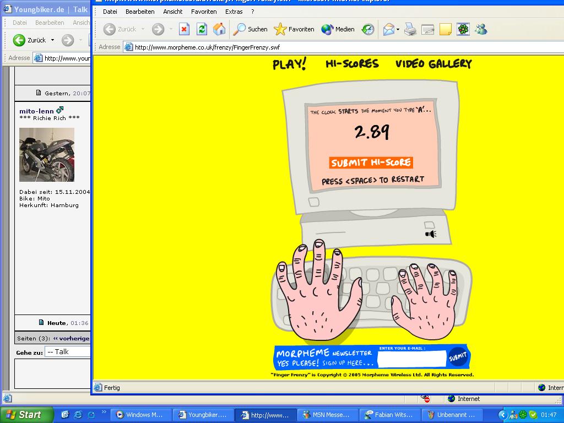Switch to MSN Messe... taskbar button
This screenshot has width=564, height=423.
[x=328, y=415]
